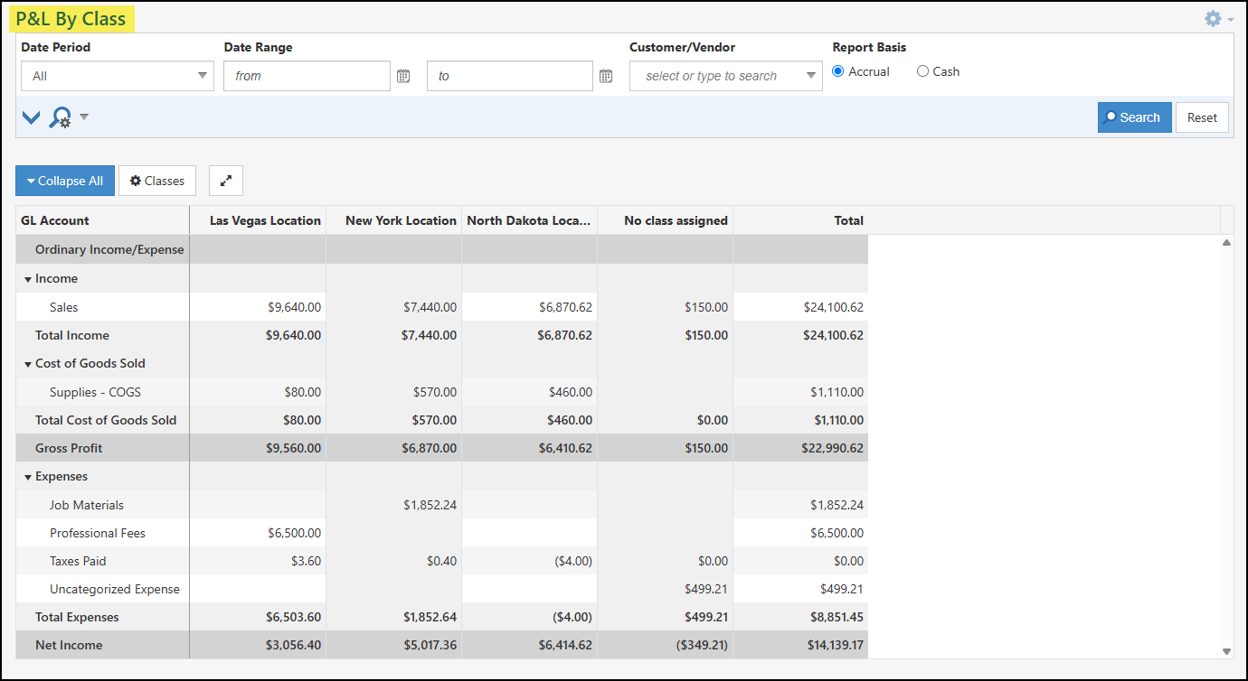Collapse the Expenses section
This screenshot has height=681, width=1248.
point(28,477)
